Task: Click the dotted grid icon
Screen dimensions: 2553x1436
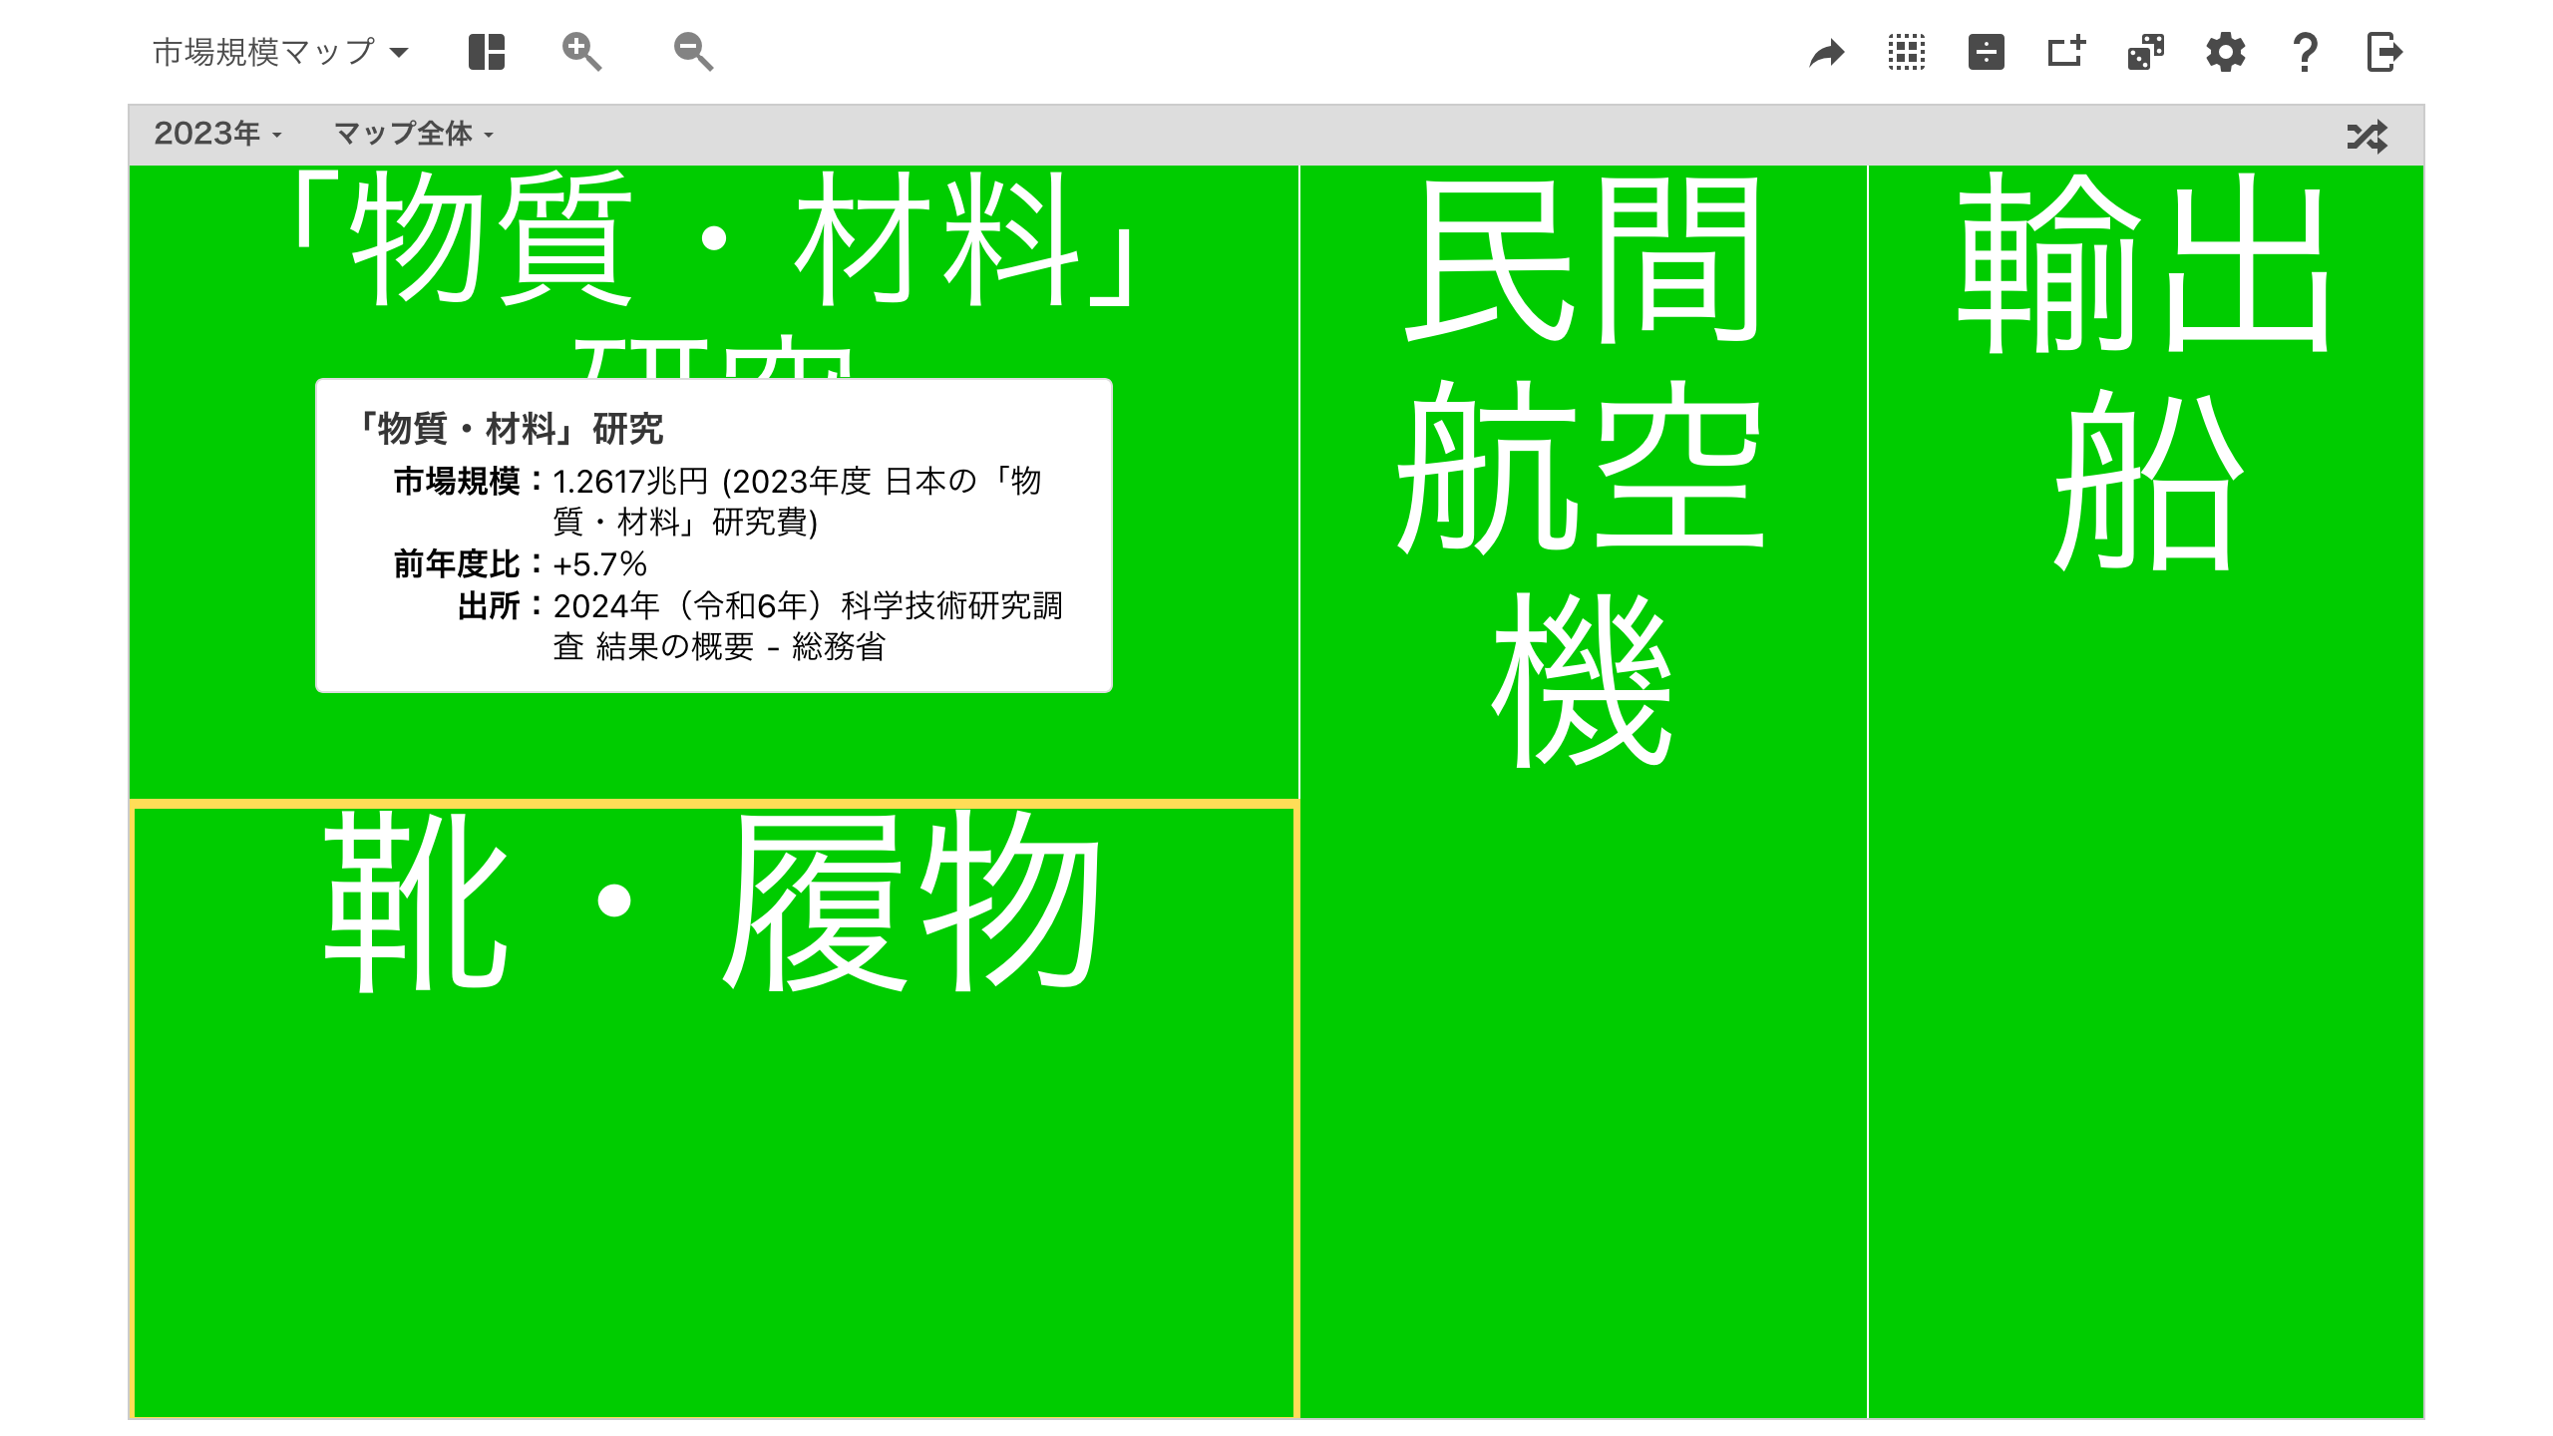Action: point(1907,52)
